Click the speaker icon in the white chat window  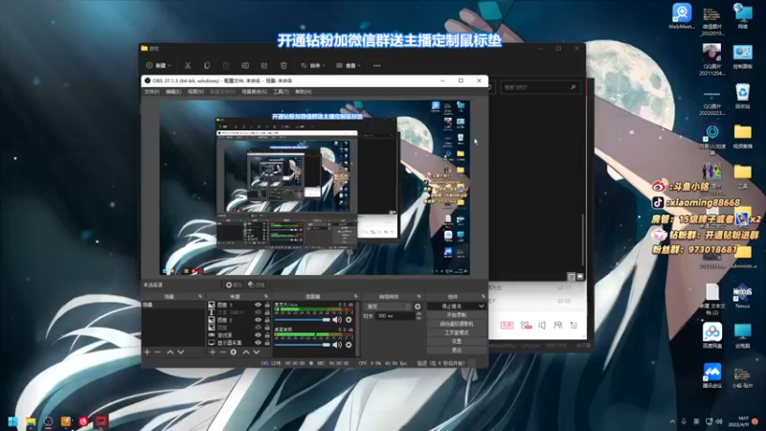[542, 325]
